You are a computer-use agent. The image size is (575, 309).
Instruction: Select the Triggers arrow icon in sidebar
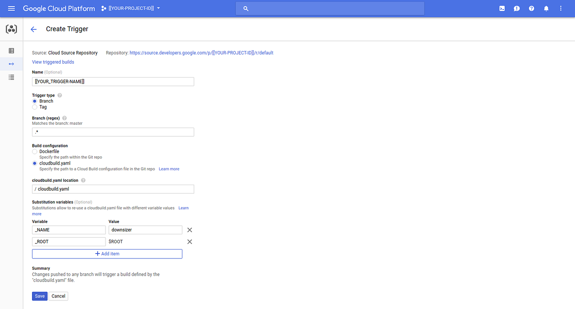point(11,64)
